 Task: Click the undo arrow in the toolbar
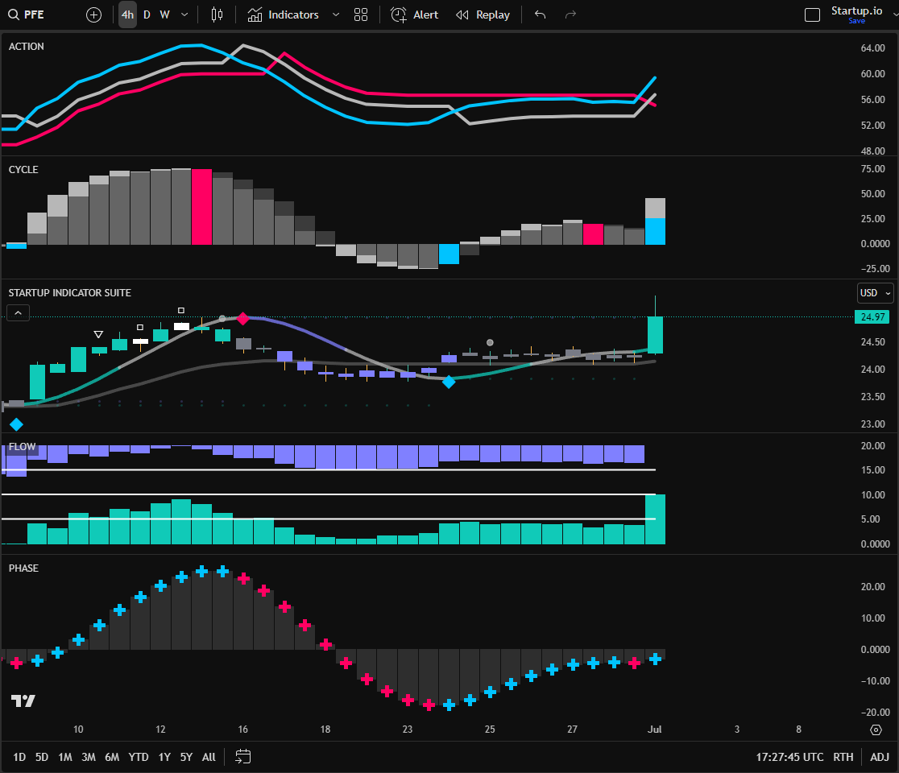(x=540, y=14)
